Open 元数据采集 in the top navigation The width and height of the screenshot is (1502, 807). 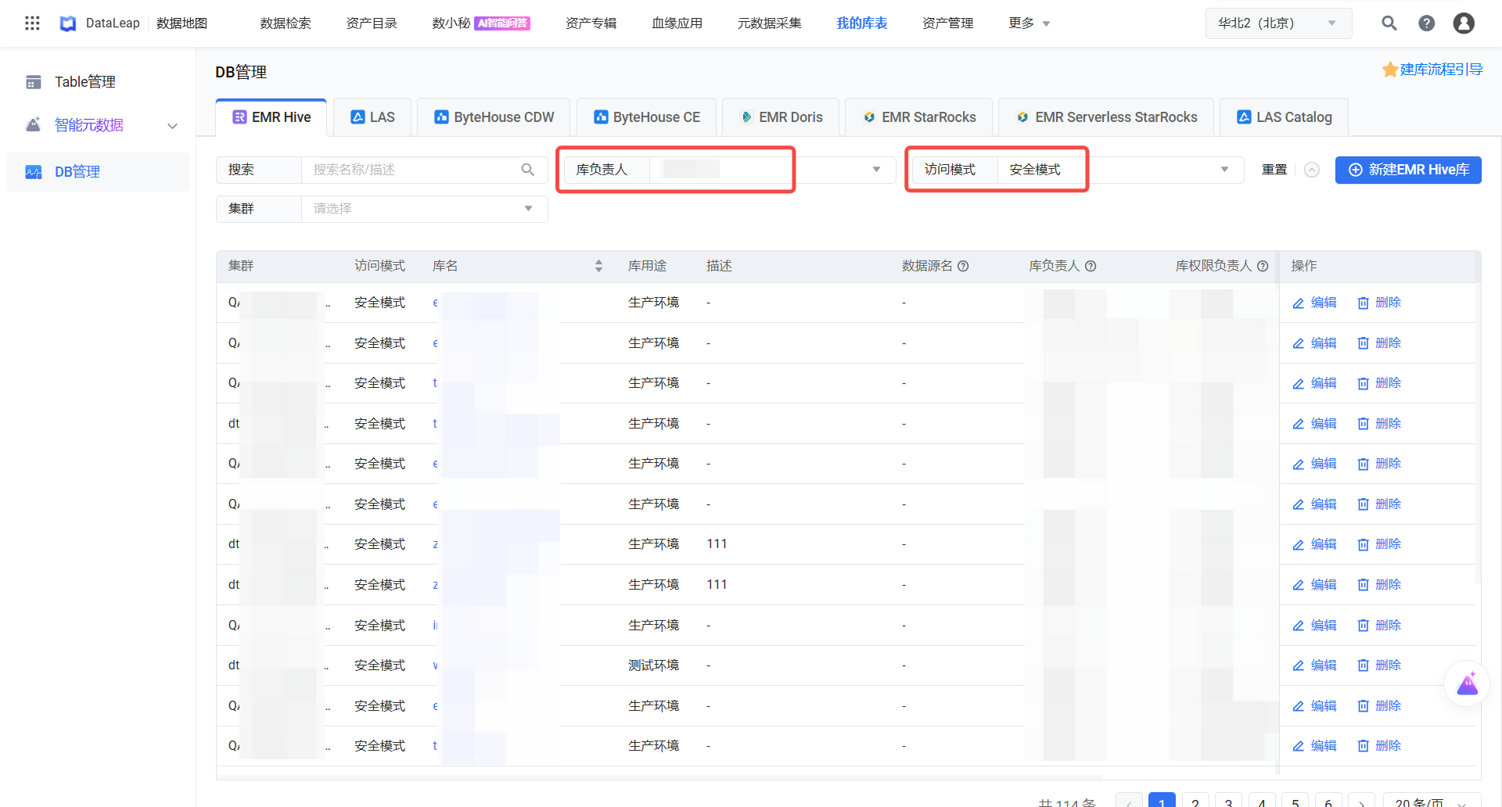[769, 23]
